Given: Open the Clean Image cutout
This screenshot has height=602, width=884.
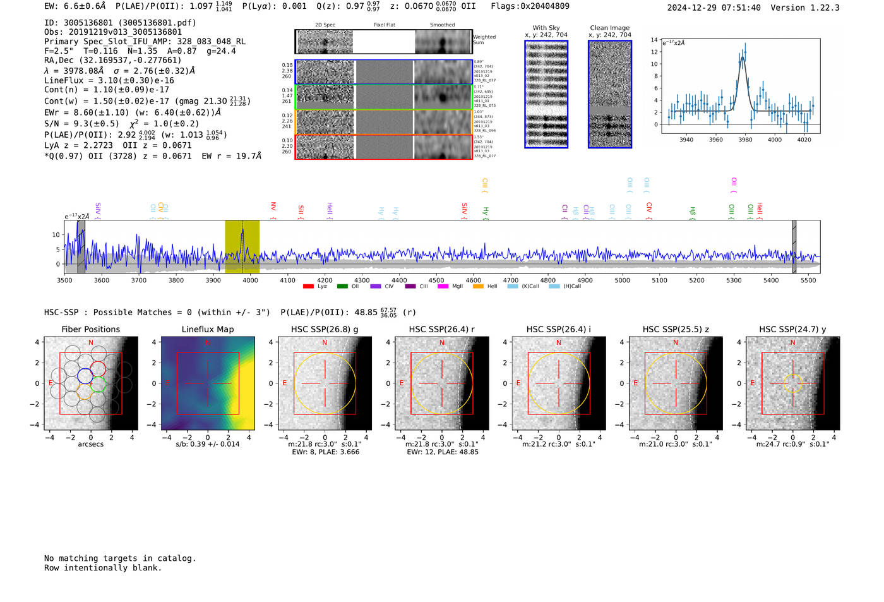Looking at the screenshot, I should tap(610, 94).
